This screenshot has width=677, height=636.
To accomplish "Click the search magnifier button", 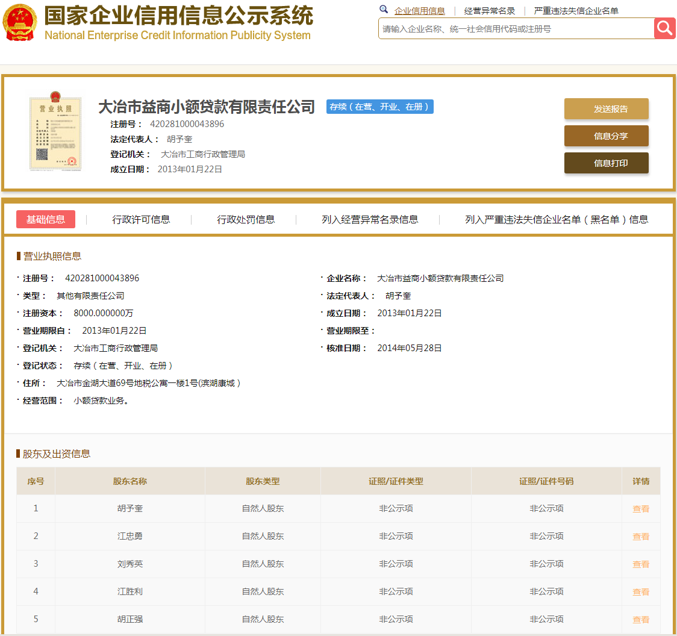I will tap(664, 28).
